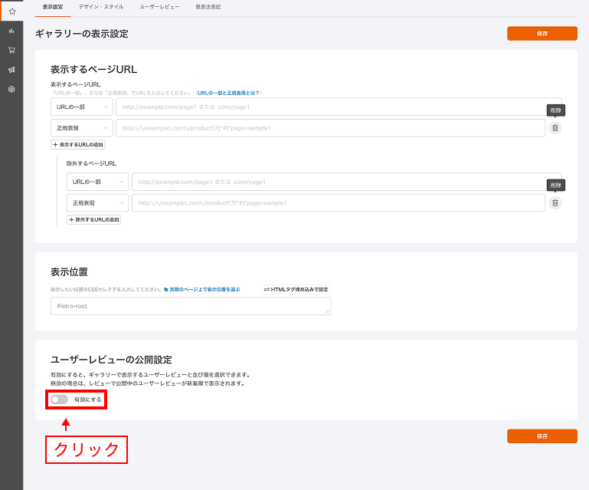Open the settings icon below the megaphone
The height and width of the screenshot is (490, 589).
tap(11, 89)
